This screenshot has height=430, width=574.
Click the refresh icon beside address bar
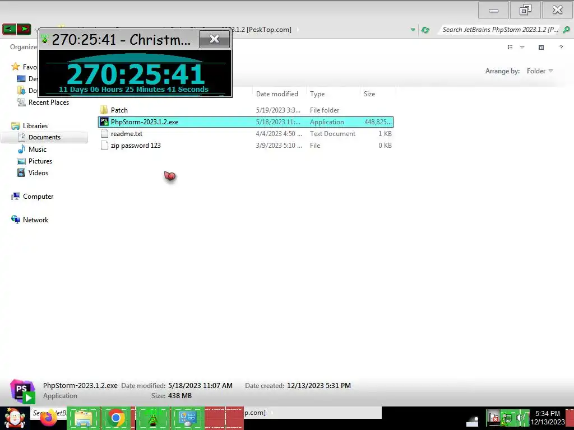425,30
